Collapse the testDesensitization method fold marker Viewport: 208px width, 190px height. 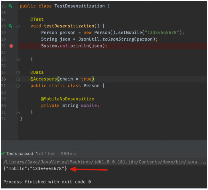pos(18,26)
